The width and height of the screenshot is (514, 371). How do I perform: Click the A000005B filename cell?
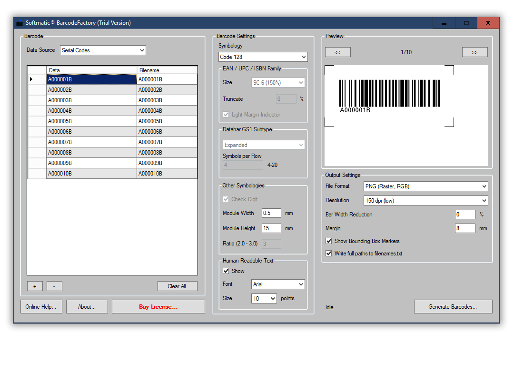[x=167, y=121]
